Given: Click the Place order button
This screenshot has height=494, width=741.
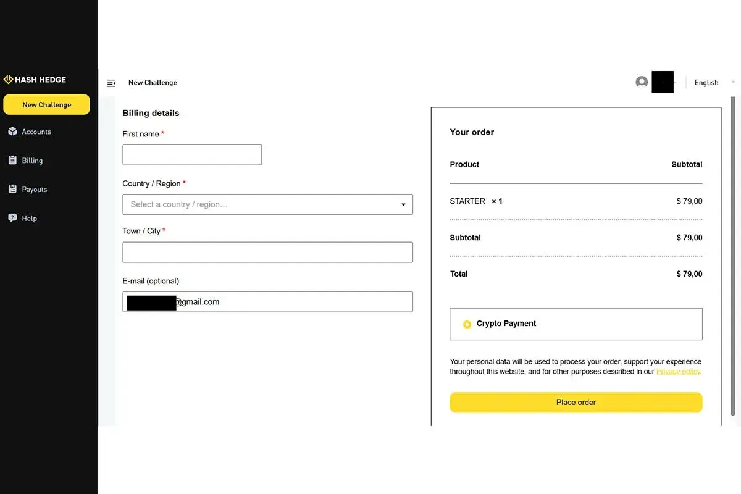Looking at the screenshot, I should (x=576, y=402).
